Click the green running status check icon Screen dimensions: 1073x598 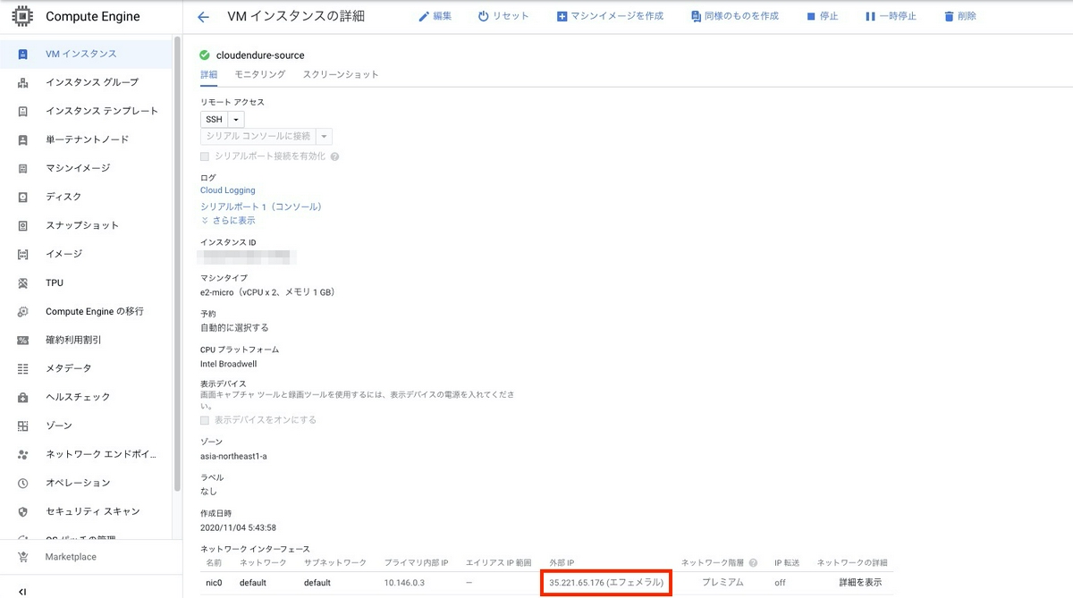pos(205,55)
